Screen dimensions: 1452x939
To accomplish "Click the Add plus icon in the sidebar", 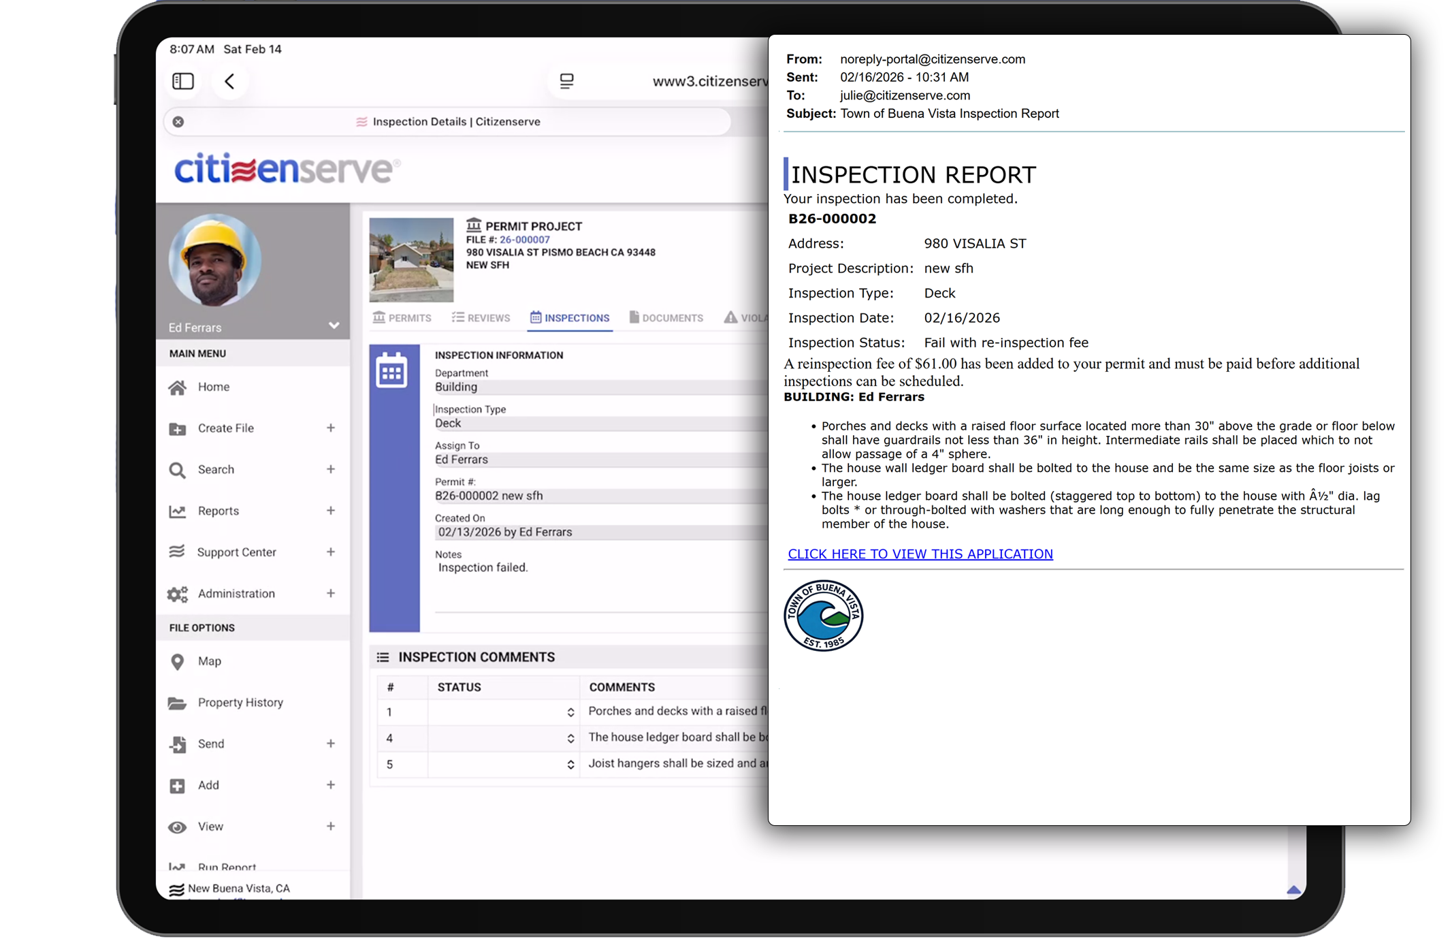I will (x=177, y=784).
